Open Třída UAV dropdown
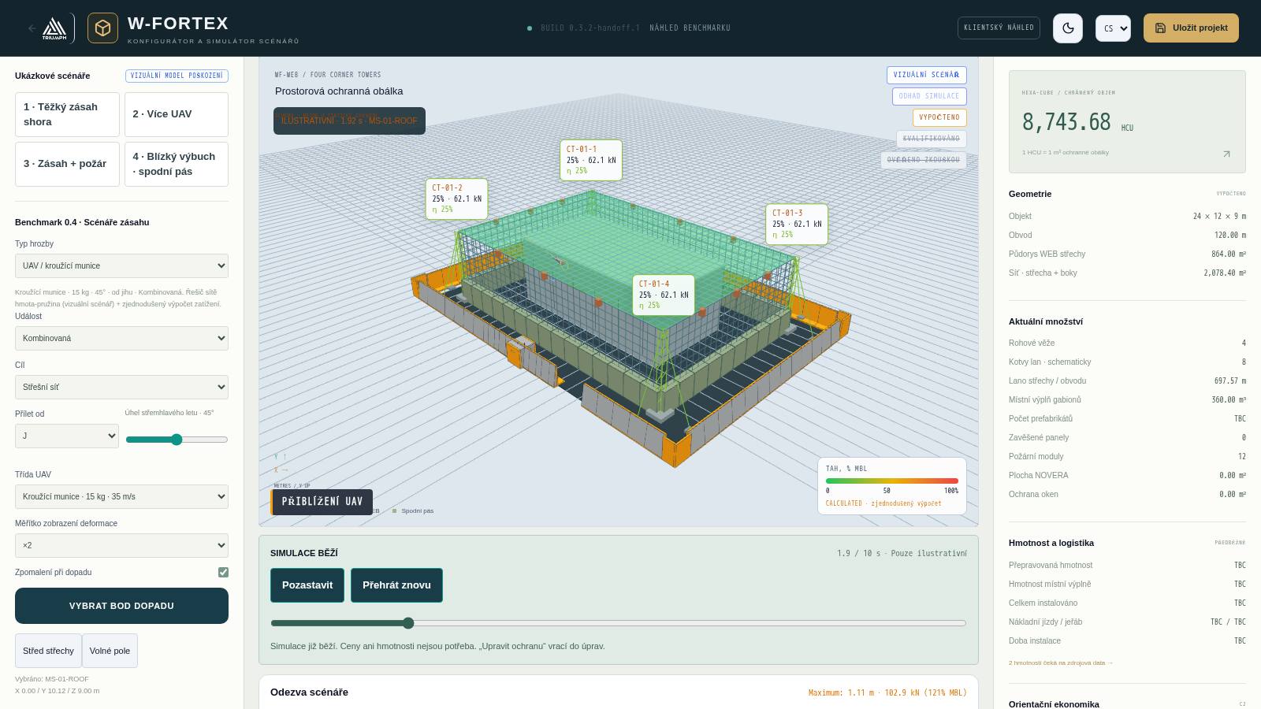 (x=121, y=496)
